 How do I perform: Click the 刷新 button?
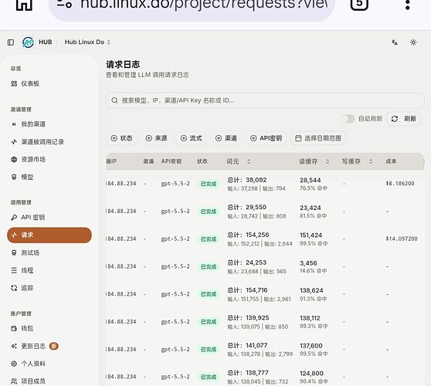coord(403,119)
